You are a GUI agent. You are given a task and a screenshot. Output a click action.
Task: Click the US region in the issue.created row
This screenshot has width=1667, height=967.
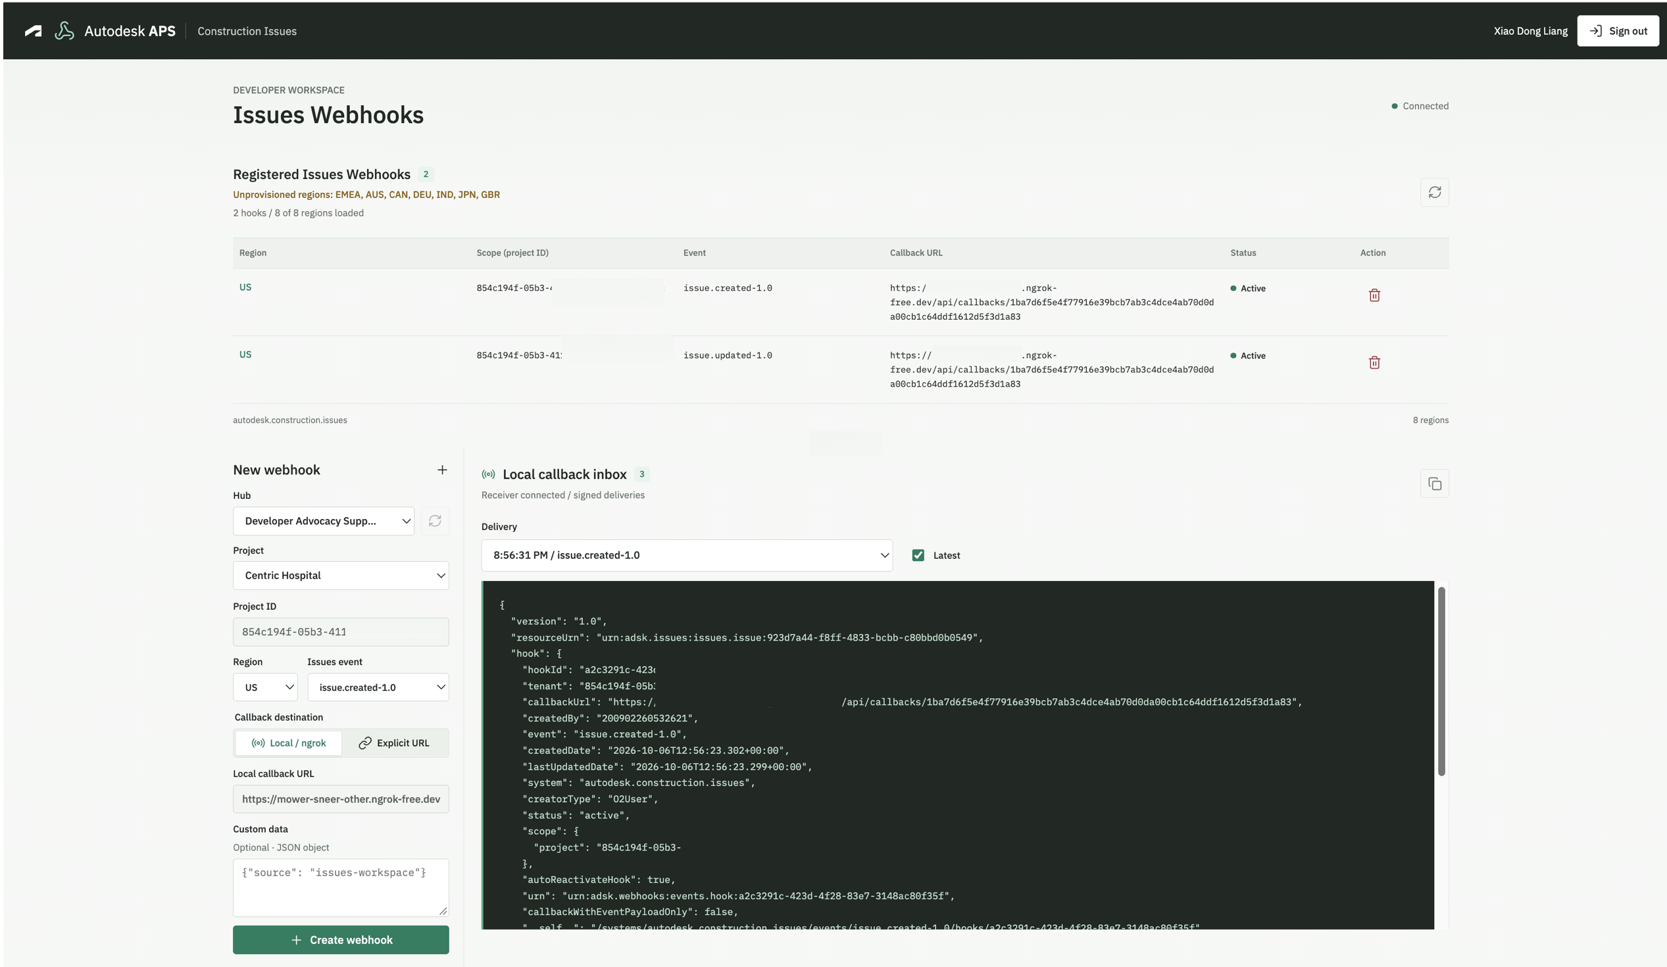pos(245,287)
